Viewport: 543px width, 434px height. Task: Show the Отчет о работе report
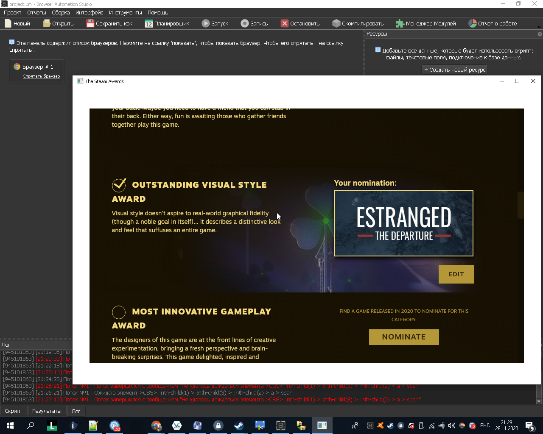point(493,23)
